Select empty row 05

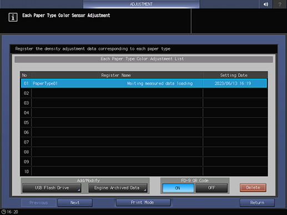tap(144, 122)
